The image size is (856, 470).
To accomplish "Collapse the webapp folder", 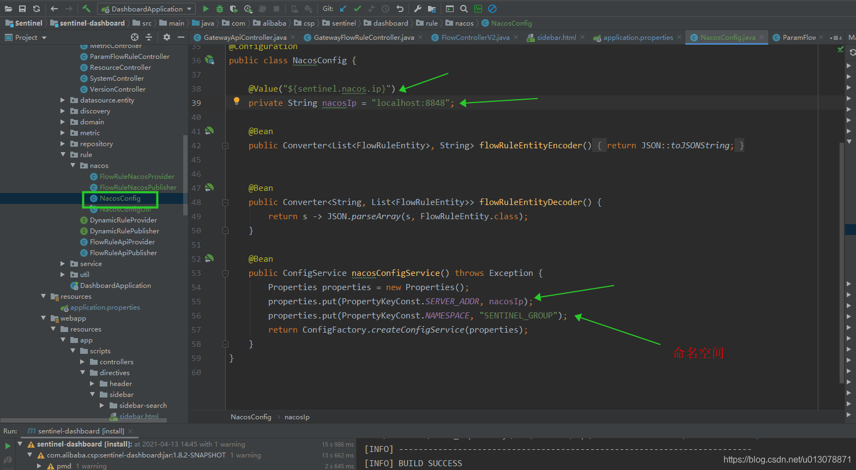I will (43, 318).
